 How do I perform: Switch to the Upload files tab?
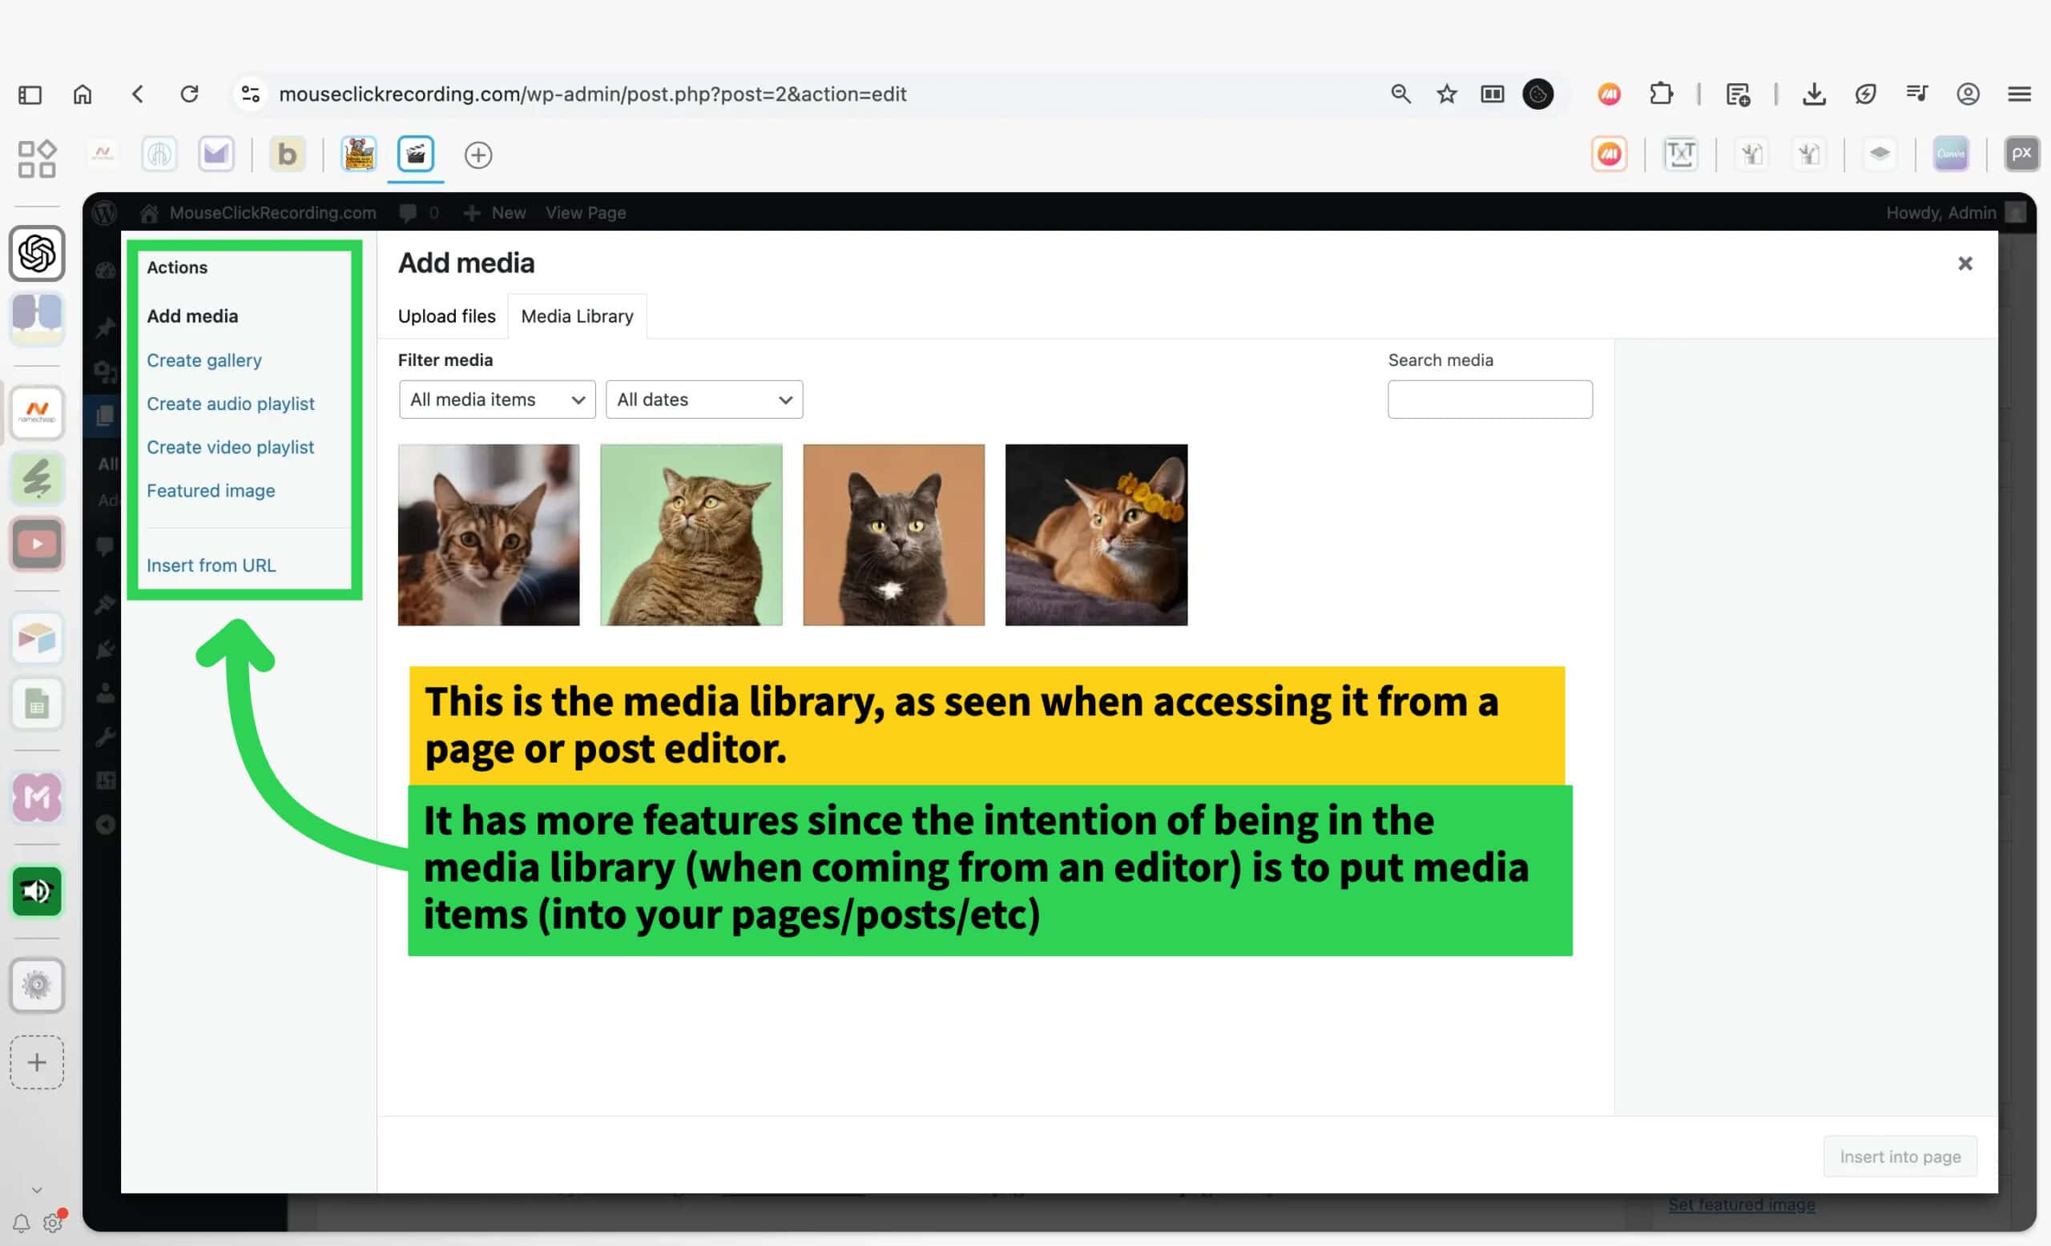[446, 316]
